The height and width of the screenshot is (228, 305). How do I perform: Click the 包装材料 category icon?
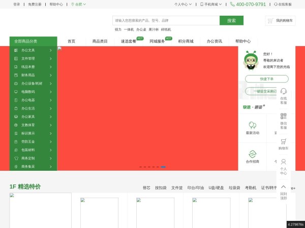[x=16, y=150]
